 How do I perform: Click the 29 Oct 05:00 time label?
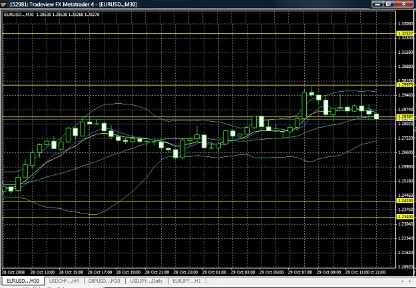pyautogui.click(x=272, y=272)
